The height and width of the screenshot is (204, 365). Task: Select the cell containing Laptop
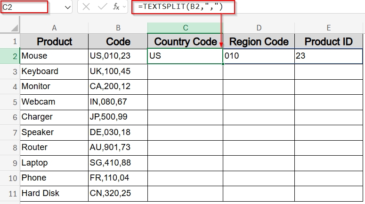(54, 163)
